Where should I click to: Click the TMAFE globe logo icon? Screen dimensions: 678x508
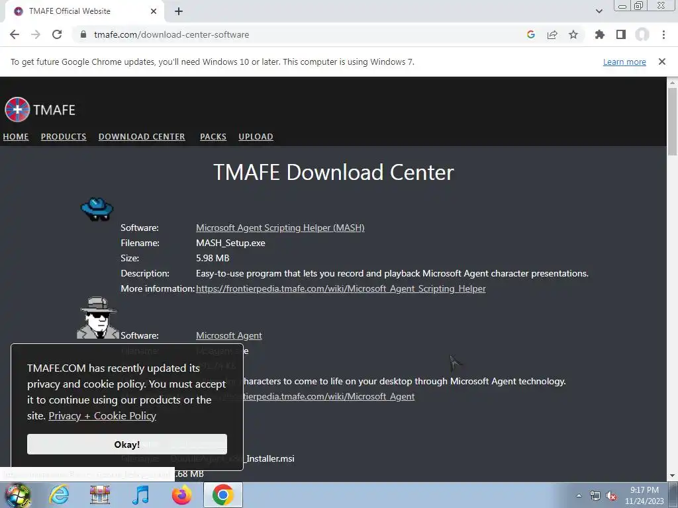pyautogui.click(x=17, y=110)
